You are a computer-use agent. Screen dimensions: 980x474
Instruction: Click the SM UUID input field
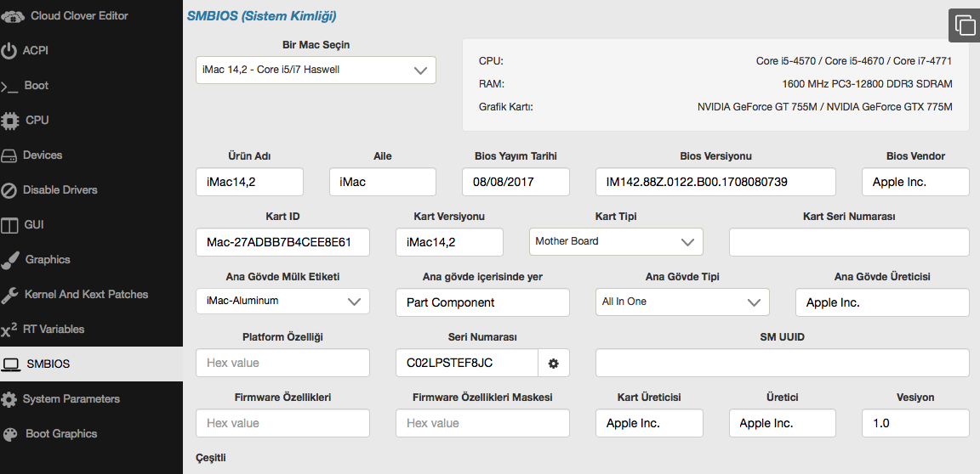(x=782, y=364)
